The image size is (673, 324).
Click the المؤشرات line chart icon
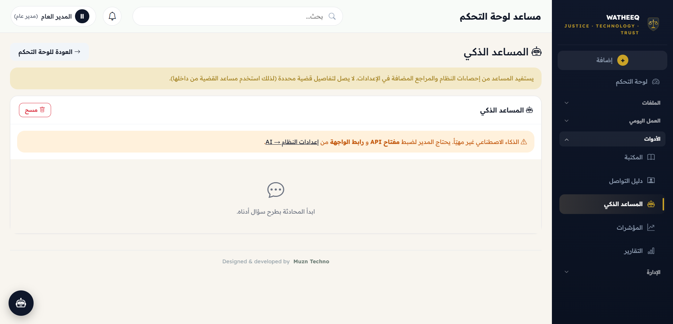[x=651, y=228]
